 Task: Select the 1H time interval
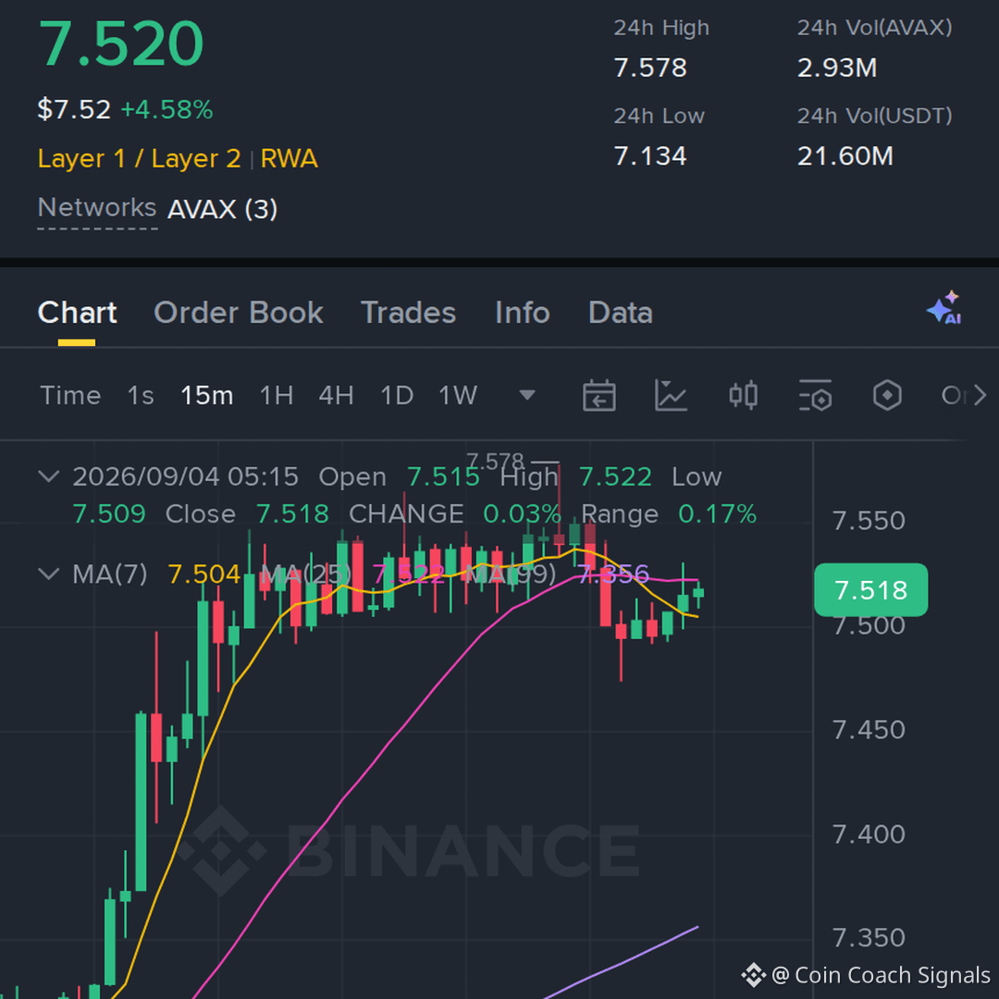click(x=277, y=396)
